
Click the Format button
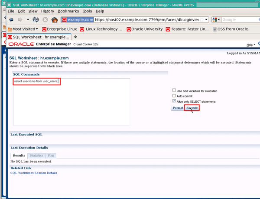[178, 108]
